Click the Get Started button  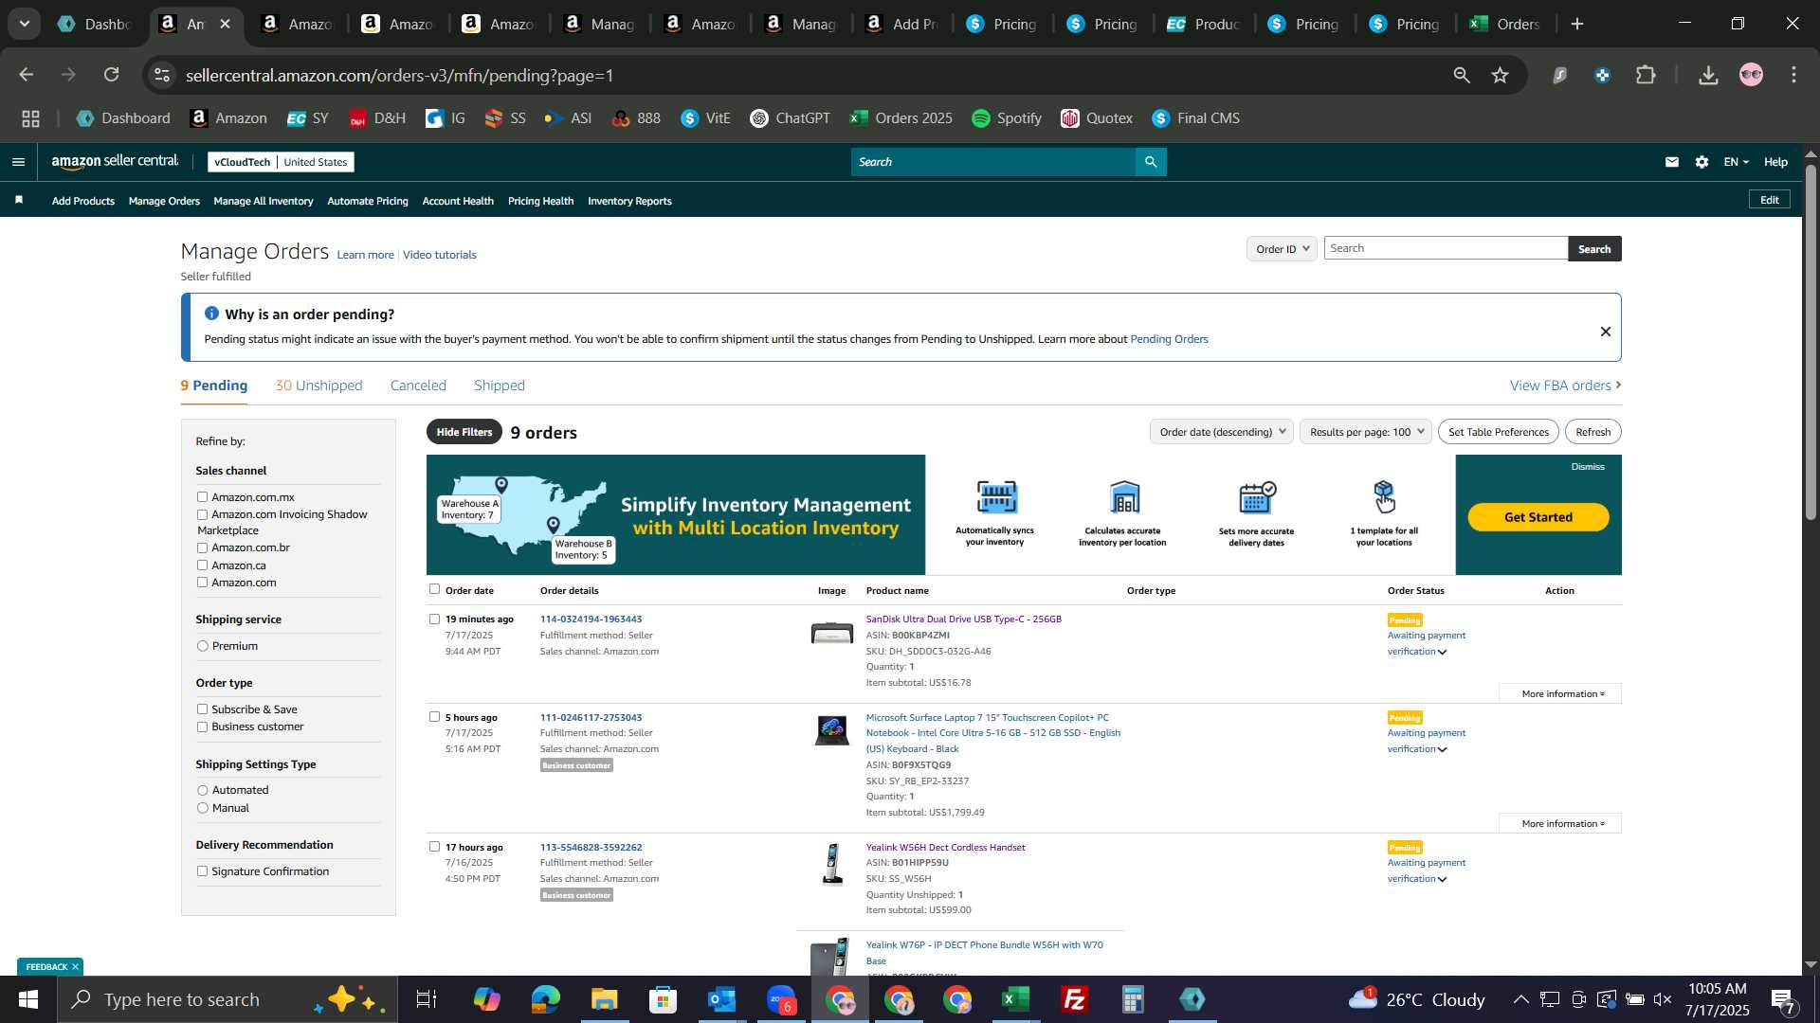point(1538,517)
